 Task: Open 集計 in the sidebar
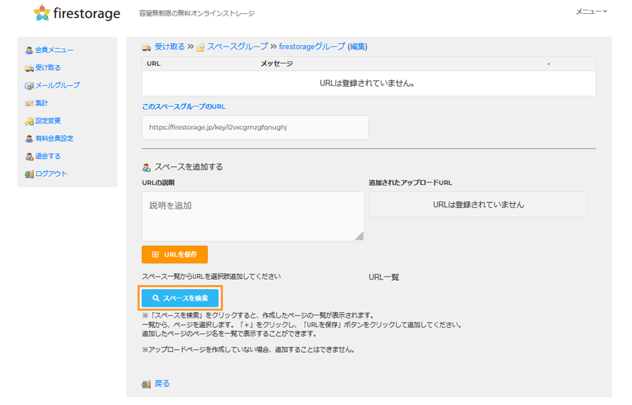42,103
